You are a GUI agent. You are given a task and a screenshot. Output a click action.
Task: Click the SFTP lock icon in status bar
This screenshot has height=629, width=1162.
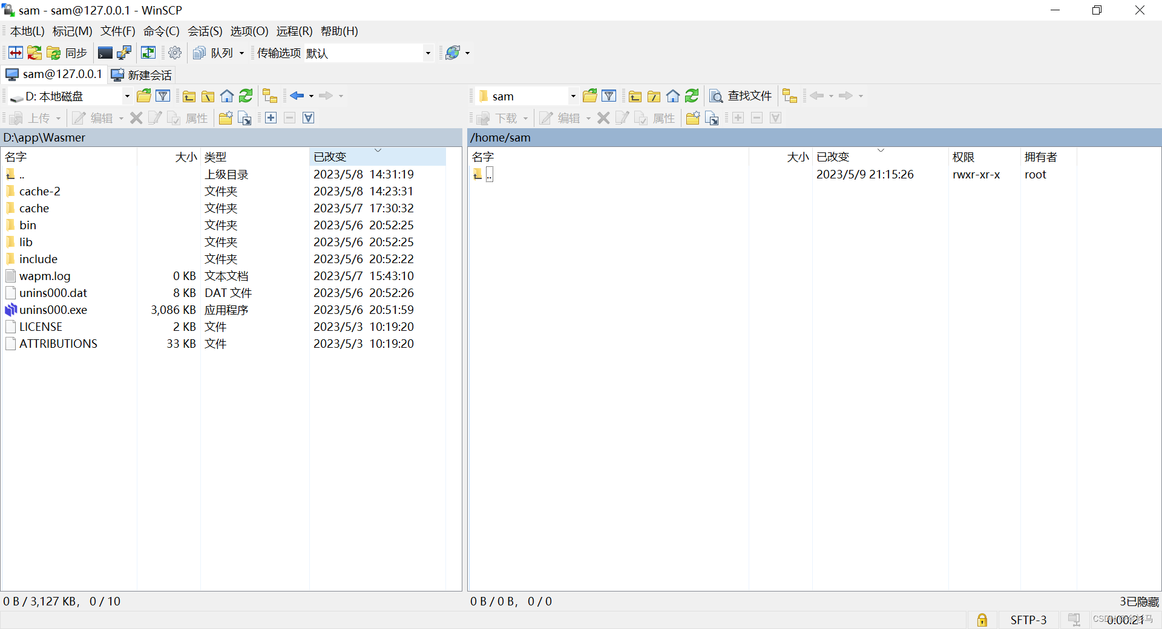click(982, 620)
